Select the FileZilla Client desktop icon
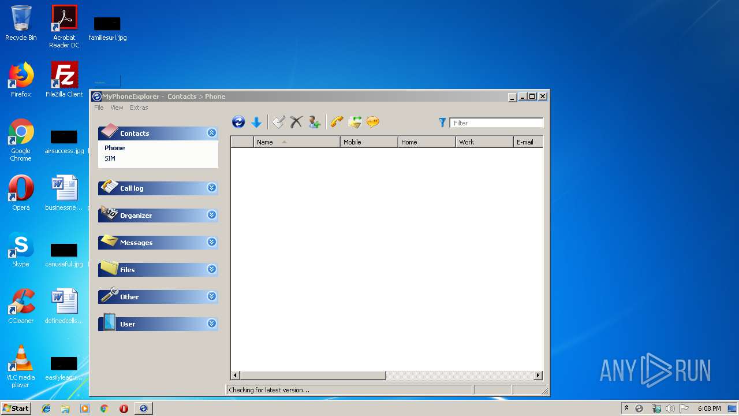The height and width of the screenshot is (416, 739). pos(64,80)
